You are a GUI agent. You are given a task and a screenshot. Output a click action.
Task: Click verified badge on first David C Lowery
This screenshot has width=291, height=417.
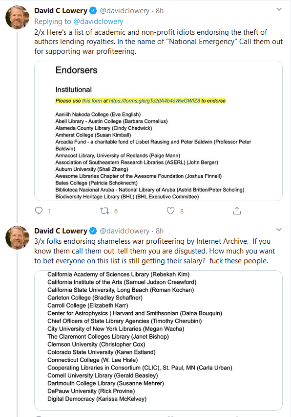tap(93, 11)
